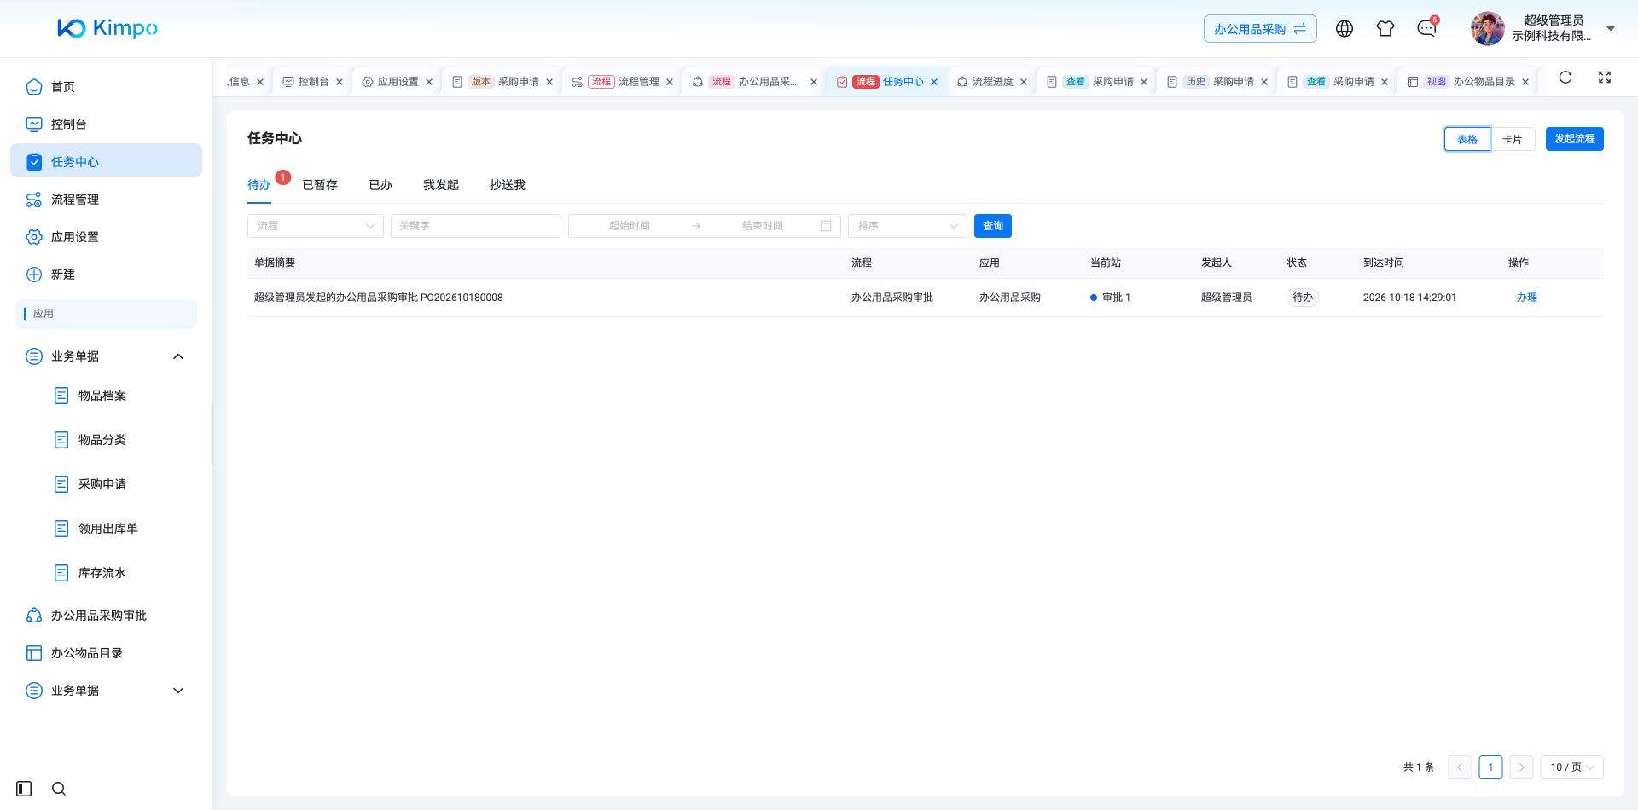
Task: Click the 办理 link in the row
Action: point(1527,298)
